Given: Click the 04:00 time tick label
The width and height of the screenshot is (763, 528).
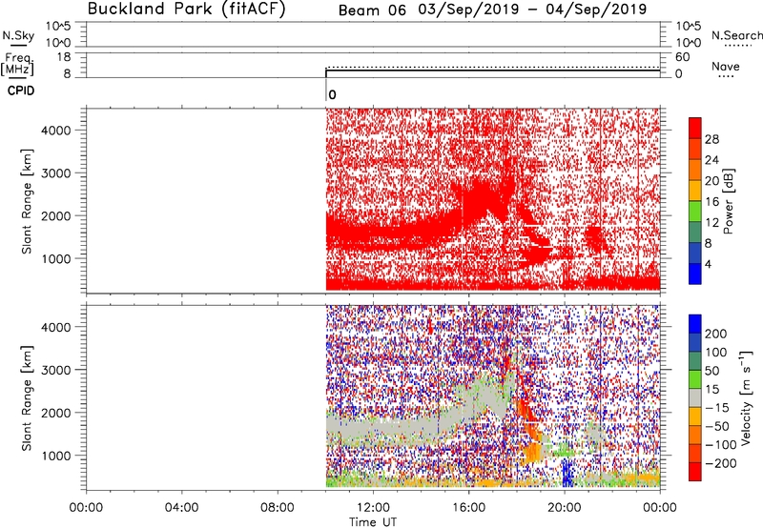Looking at the screenshot, I should (182, 508).
